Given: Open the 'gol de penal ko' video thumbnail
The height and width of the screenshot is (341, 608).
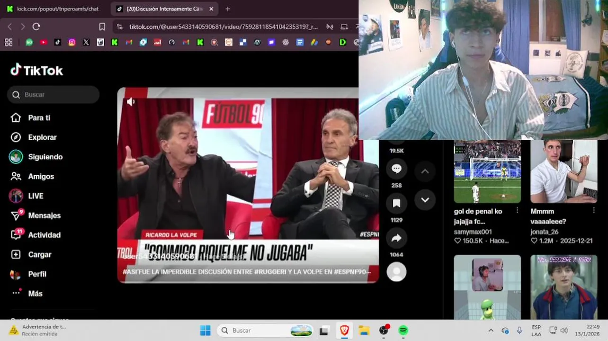Looking at the screenshot, I should point(487,171).
